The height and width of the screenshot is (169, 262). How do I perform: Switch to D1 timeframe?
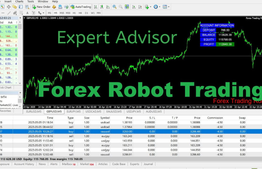86,13
